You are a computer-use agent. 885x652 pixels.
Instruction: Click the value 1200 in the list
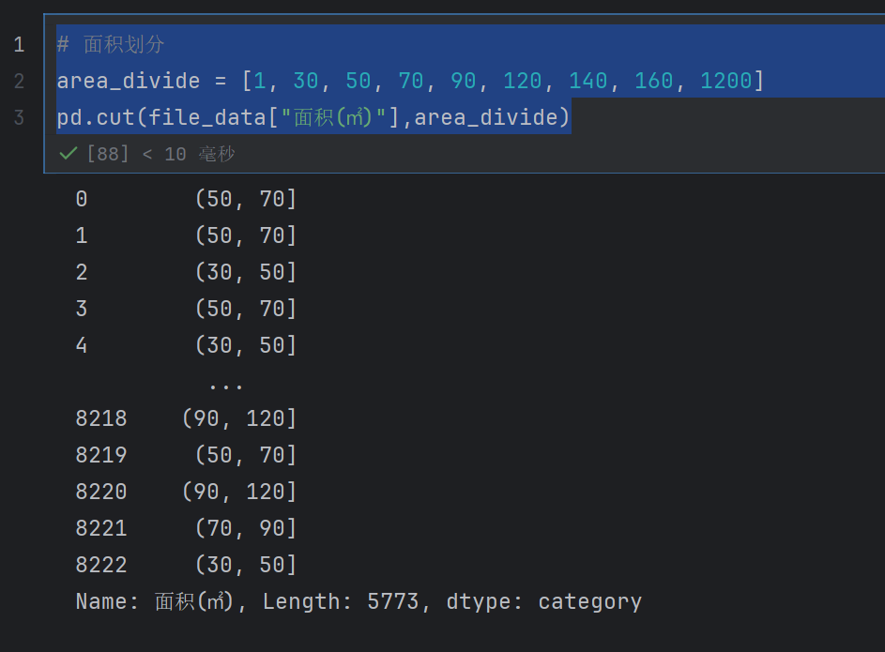click(725, 81)
